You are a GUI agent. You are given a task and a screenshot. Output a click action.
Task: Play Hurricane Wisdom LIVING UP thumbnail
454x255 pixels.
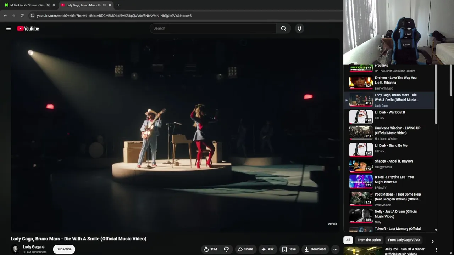click(x=361, y=132)
